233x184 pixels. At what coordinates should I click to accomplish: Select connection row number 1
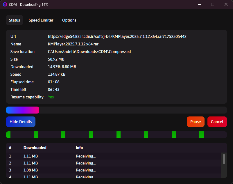pos(113,156)
